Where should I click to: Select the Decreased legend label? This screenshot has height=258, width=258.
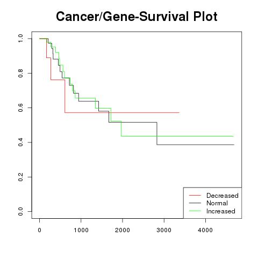[x=223, y=196]
